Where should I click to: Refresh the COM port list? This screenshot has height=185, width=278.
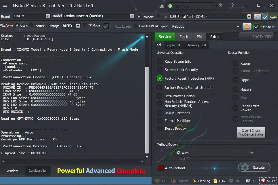pyautogui.click(x=257, y=17)
